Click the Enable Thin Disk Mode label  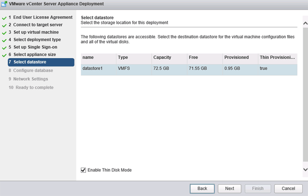[x=109, y=170]
